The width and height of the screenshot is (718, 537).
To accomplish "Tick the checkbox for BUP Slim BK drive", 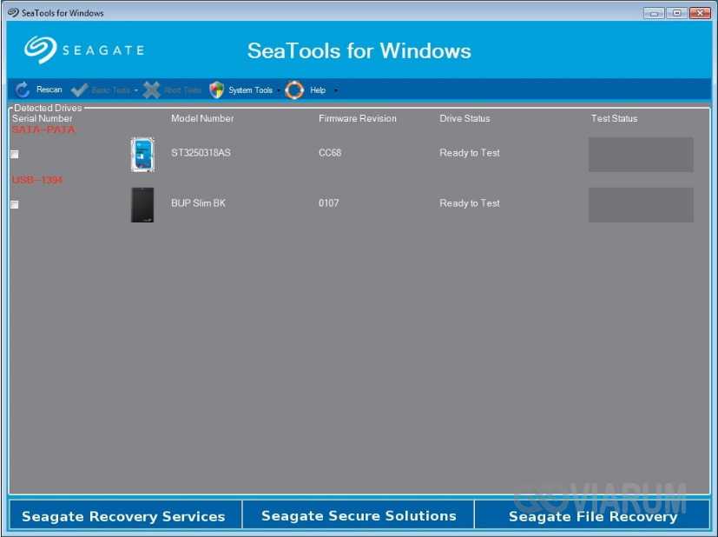I will click(x=15, y=205).
